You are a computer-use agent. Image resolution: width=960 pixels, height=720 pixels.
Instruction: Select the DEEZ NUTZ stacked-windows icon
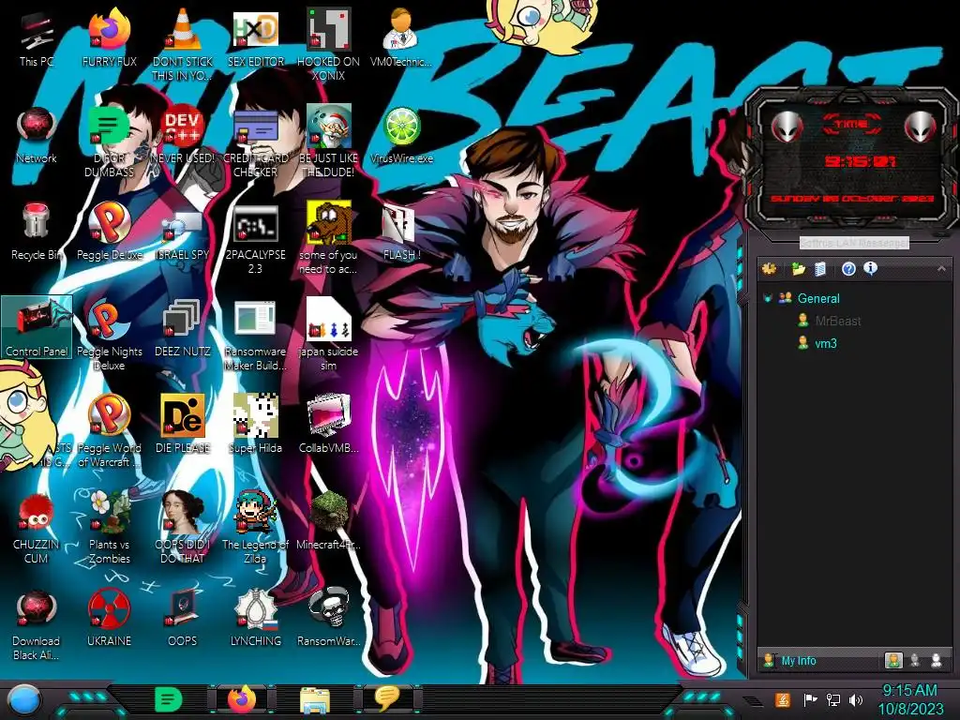click(x=183, y=327)
